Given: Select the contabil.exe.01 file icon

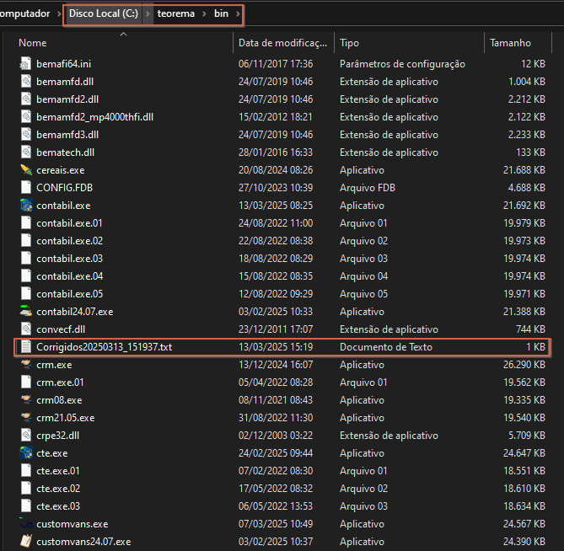Looking at the screenshot, I should pos(25,223).
